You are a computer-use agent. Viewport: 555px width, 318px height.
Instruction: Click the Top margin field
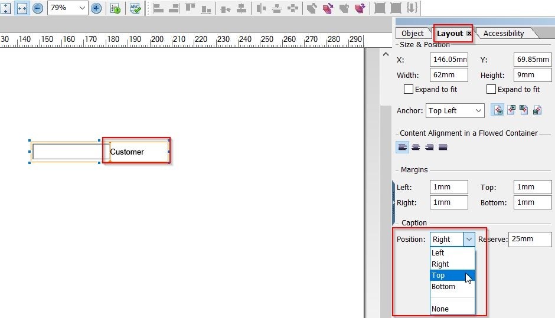(x=533, y=187)
